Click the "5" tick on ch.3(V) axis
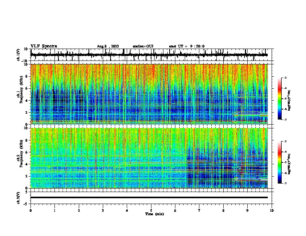The image size is (306, 236). 27,192
